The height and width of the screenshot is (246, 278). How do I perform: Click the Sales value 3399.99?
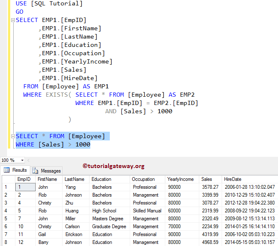(210, 195)
